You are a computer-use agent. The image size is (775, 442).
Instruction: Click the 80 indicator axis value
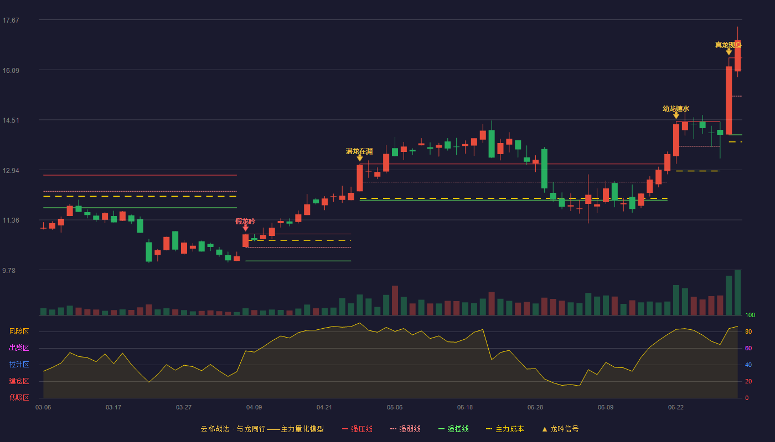(748, 331)
